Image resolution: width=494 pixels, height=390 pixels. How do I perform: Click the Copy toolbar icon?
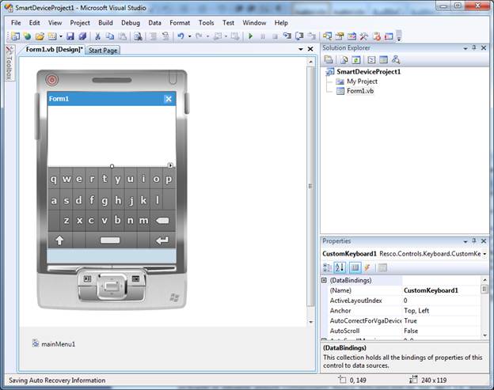109,36
